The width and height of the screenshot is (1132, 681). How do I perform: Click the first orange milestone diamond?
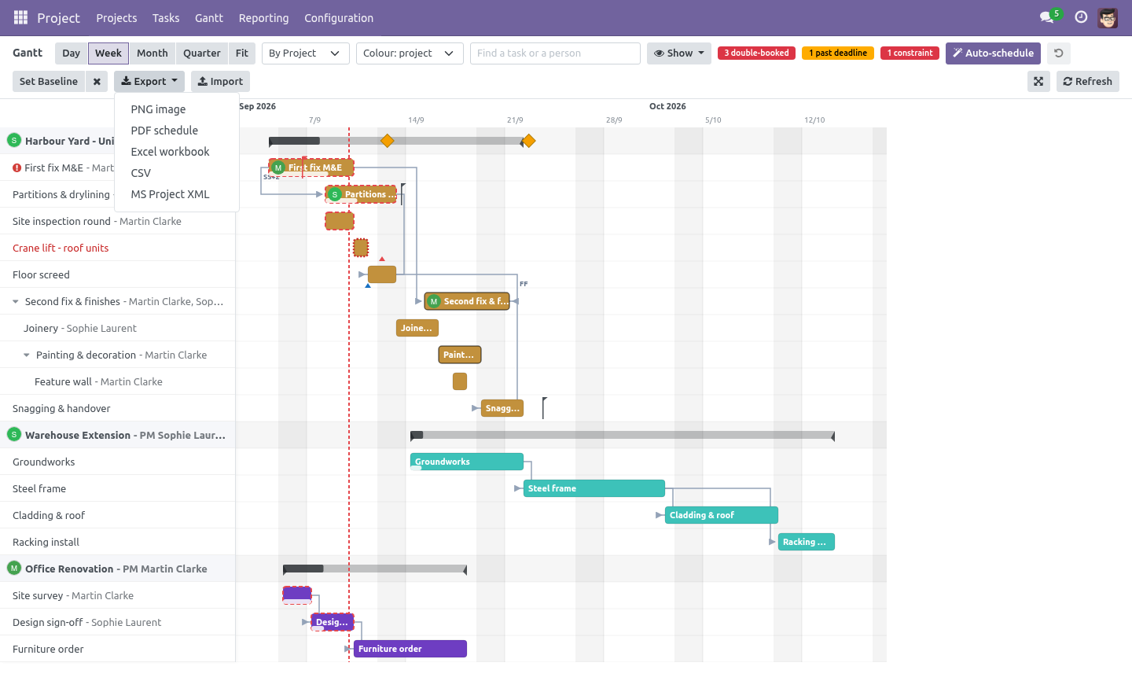[387, 141]
